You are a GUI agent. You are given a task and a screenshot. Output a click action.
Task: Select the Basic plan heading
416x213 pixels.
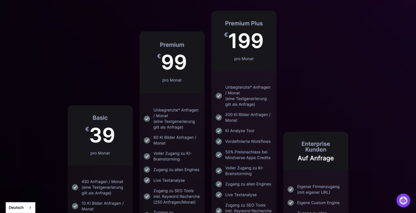[x=100, y=118]
